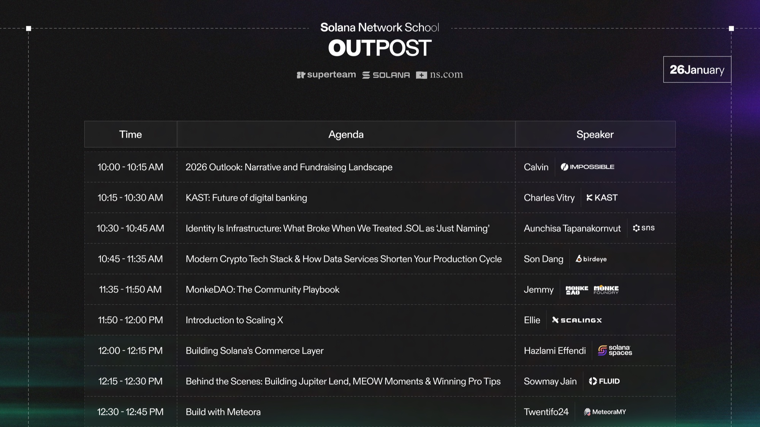Click the ns.com flag logo

[x=440, y=74]
